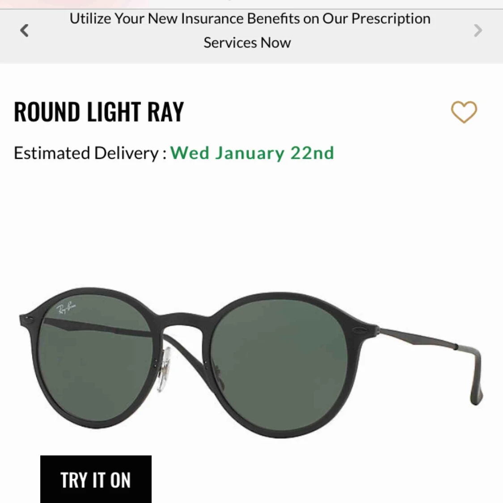
Task: Open the insurance benefits promotion link
Action: [x=249, y=30]
